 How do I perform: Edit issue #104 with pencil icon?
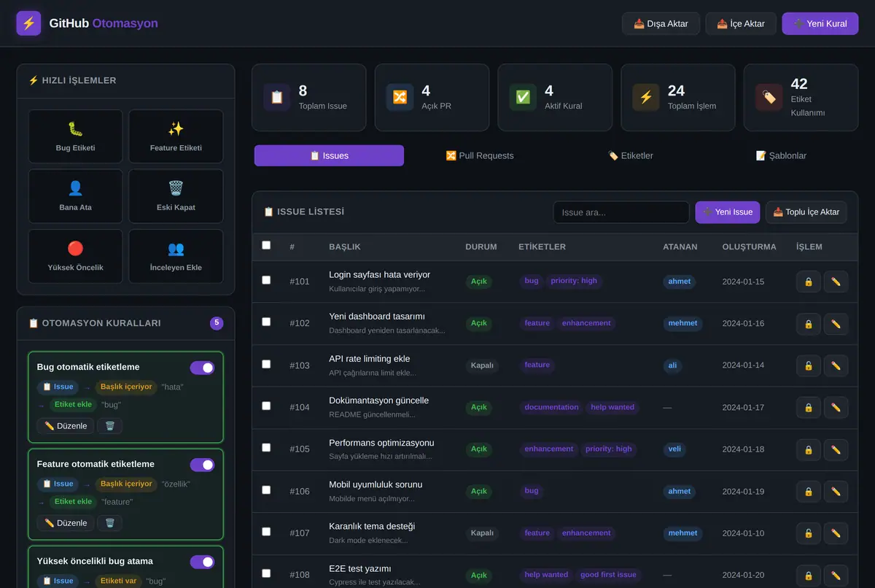[836, 408]
